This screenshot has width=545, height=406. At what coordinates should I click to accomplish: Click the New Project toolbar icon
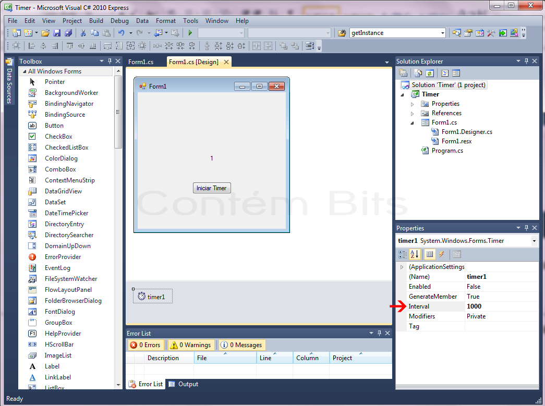pyautogui.click(x=16, y=33)
